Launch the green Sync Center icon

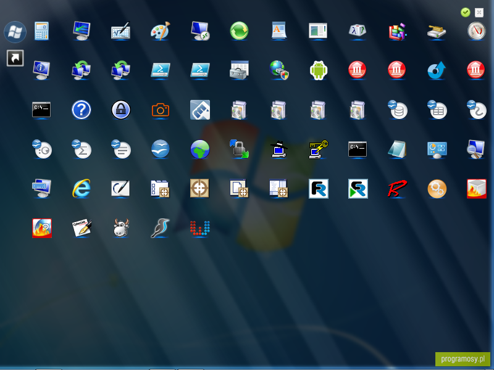tap(239, 31)
